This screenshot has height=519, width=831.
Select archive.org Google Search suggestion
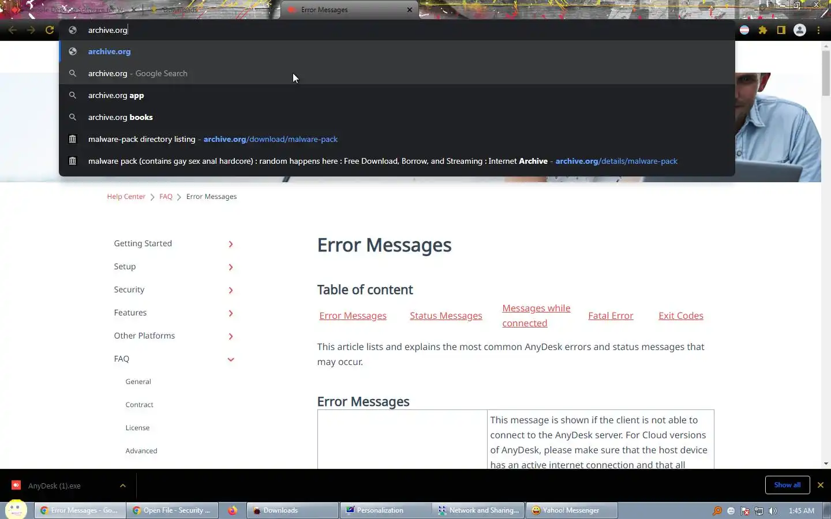pos(397,73)
